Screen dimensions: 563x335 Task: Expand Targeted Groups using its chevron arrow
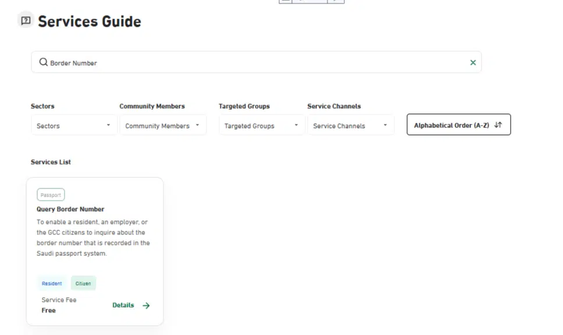tap(296, 125)
